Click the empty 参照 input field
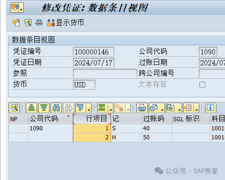The image size is (225, 180). point(105,74)
